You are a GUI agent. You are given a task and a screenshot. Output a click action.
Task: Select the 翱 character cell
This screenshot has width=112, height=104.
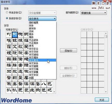pyautogui.click(x=15, y=78)
